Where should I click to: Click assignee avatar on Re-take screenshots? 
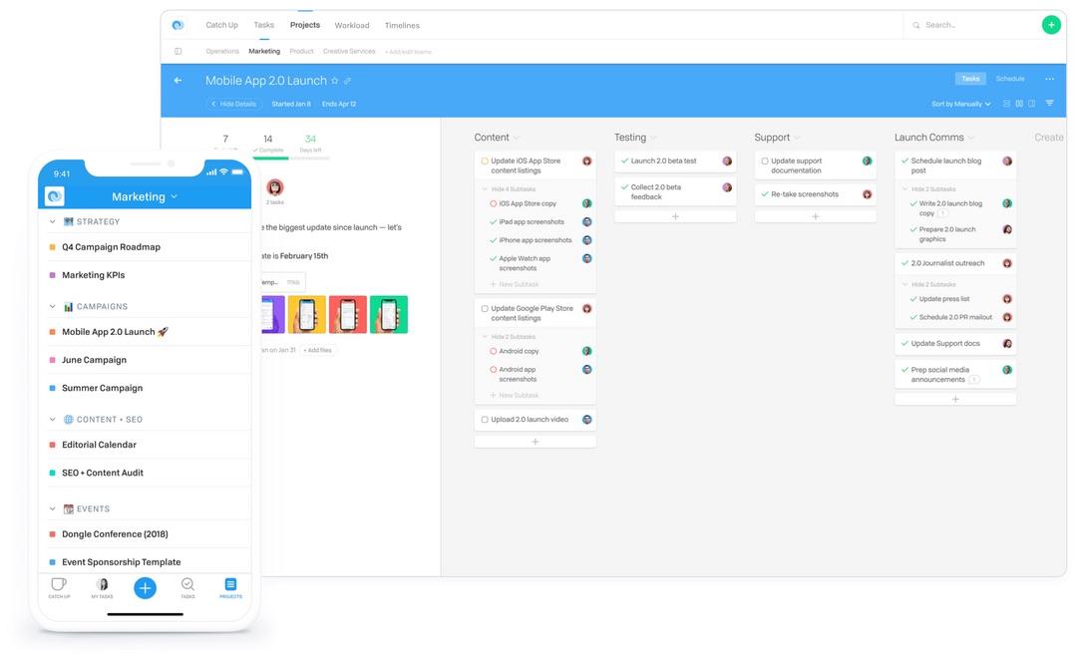[867, 194]
